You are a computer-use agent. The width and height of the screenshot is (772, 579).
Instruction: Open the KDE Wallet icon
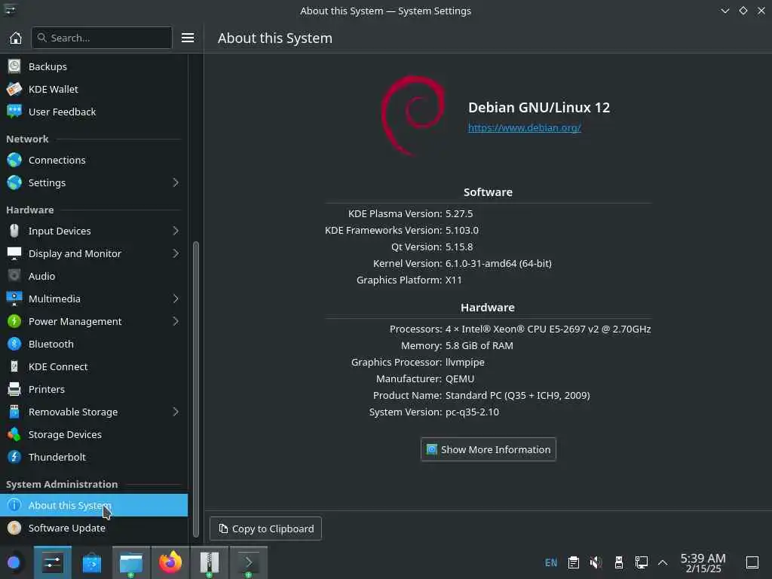[x=14, y=89]
